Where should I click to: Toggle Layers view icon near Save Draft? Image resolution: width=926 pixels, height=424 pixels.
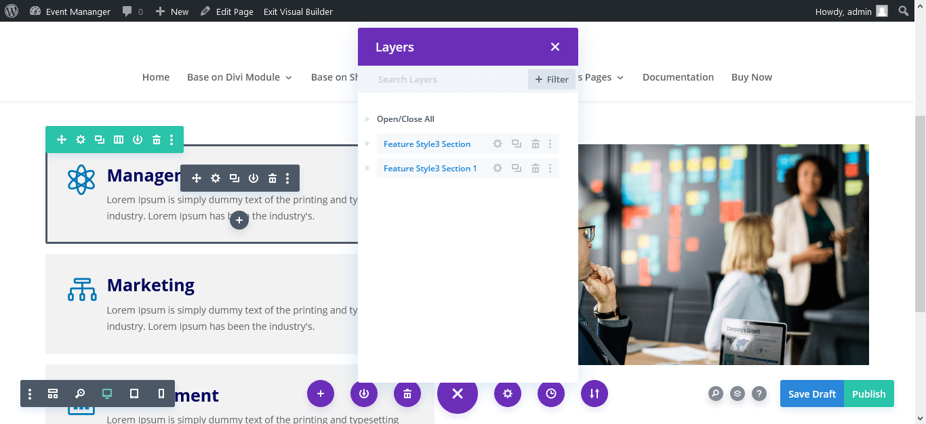click(x=738, y=394)
